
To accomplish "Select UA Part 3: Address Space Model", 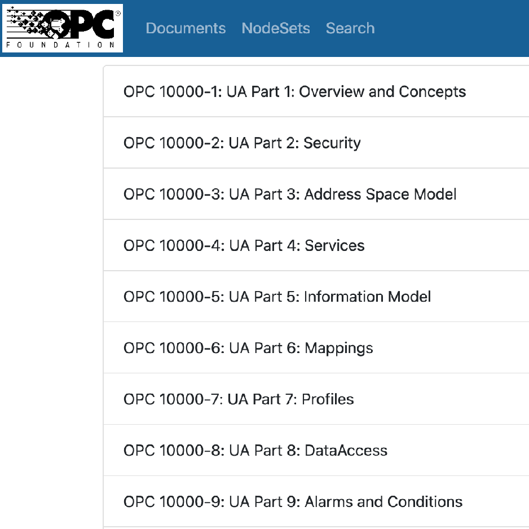I will tap(290, 195).
